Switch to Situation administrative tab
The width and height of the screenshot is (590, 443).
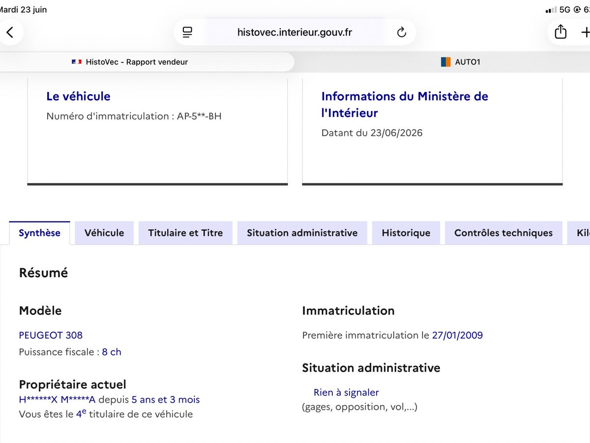coord(302,233)
